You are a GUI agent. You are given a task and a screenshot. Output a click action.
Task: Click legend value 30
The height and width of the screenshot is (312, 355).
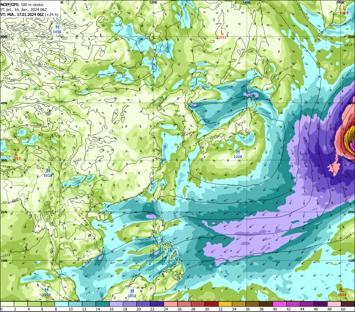pos(207,309)
